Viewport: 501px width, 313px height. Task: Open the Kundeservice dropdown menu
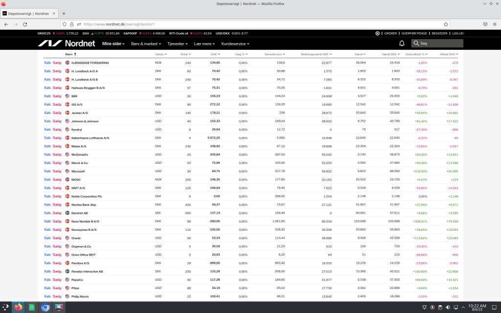point(235,44)
